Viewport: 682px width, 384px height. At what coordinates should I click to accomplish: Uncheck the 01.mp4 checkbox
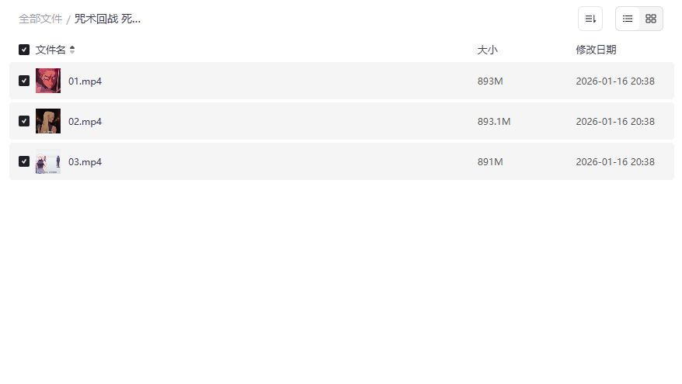tap(24, 81)
